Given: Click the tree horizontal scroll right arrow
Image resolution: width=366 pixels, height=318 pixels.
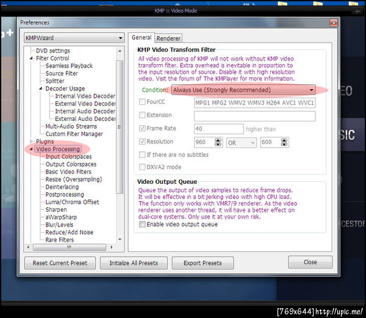Looking at the screenshot, I should click(112, 247).
